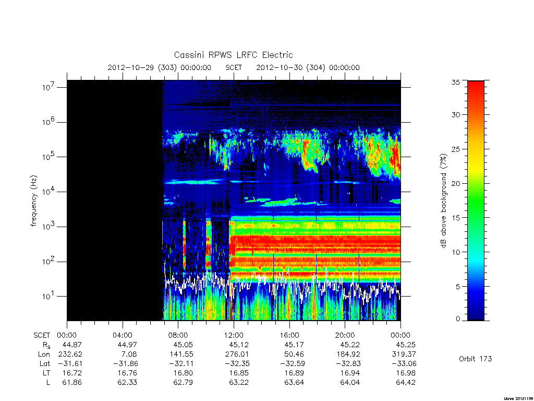
Task: Click the colorbar tick value '5'
Action: click(458, 287)
